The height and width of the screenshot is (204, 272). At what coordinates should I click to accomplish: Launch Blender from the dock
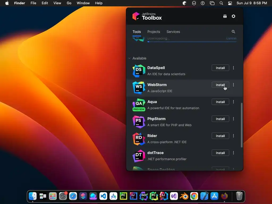tap(184, 196)
